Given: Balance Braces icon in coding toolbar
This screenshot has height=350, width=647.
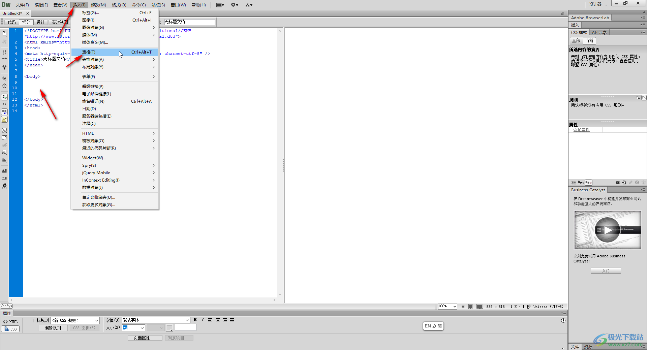Looking at the screenshot, I should tap(4, 86).
